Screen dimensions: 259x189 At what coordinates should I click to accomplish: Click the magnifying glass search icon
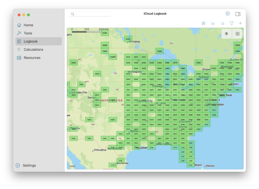[x=73, y=14]
